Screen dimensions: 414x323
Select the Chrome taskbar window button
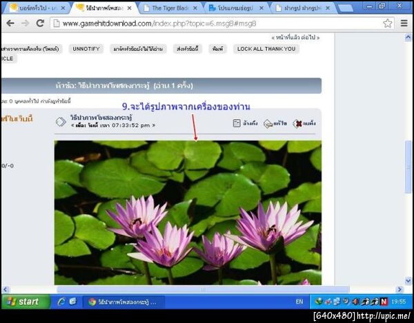(x=124, y=302)
